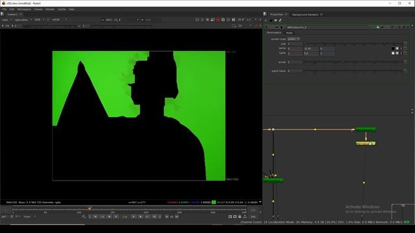Open the viewer A input dropdown
This screenshot has width=415, height=233.
pos(120,19)
